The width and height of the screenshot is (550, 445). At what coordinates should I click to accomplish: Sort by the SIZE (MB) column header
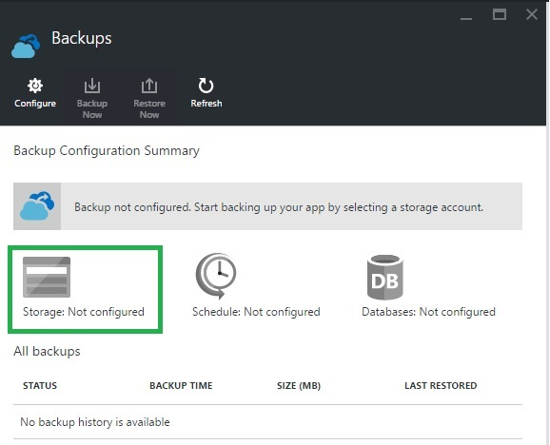pos(299,385)
